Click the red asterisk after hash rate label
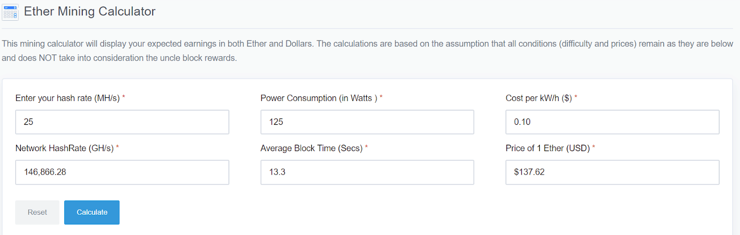Viewport: 740px width, 235px height. click(123, 97)
